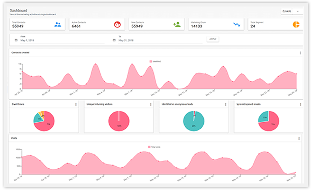312x191 pixels.
Task: Open the To date calendar icon
Action: point(114,40)
